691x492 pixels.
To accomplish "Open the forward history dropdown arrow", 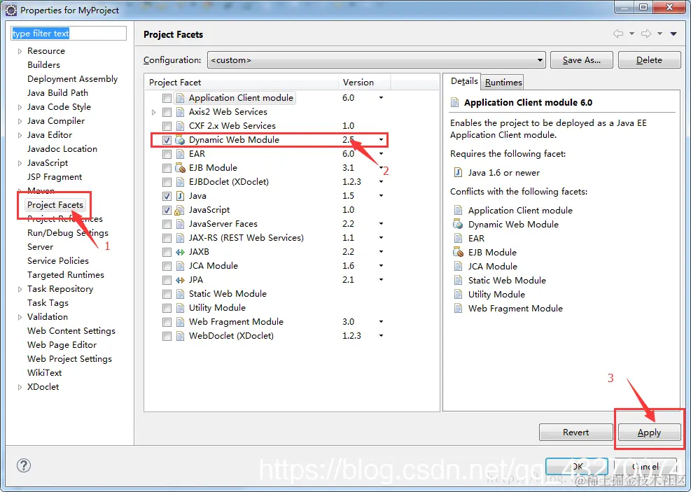I will point(659,34).
